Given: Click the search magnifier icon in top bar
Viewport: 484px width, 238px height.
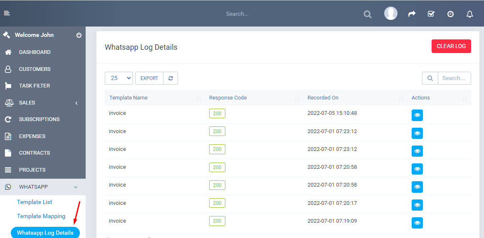Looking at the screenshot, I should pyautogui.click(x=367, y=14).
